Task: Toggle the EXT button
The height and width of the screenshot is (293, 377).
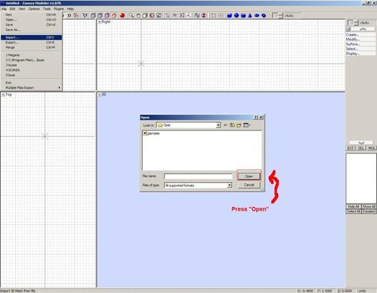Action: tap(350, 148)
